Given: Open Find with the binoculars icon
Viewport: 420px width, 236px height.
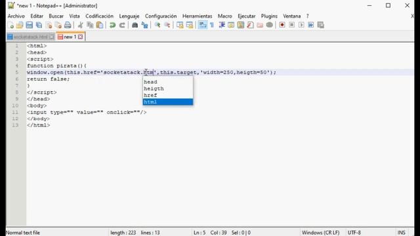Looking at the screenshot, I should [x=135, y=25].
